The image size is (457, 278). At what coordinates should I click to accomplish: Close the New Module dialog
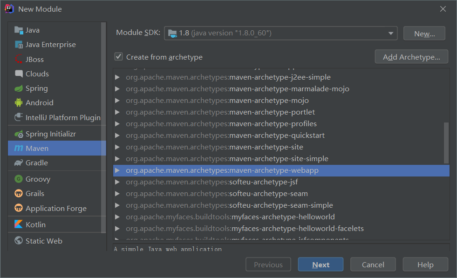[x=443, y=9]
